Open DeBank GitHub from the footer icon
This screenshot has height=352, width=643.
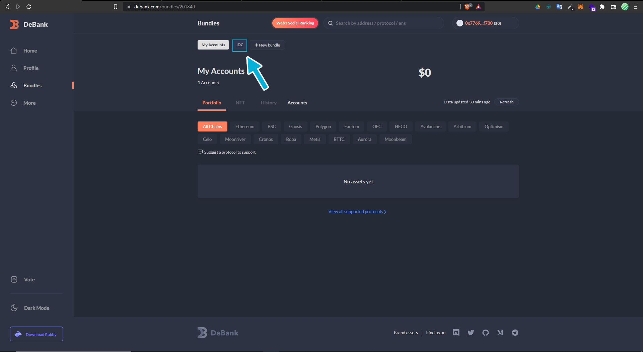(x=485, y=333)
